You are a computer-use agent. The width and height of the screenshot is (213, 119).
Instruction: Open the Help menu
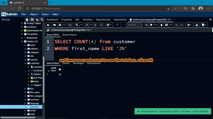coord(56,14)
